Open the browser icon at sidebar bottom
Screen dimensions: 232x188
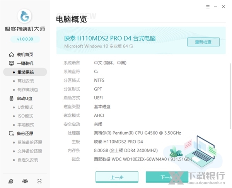(11, 181)
